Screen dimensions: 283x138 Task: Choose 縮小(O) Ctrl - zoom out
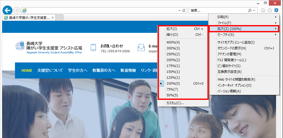click(x=183, y=34)
